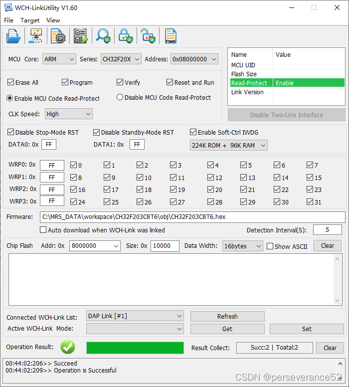The image size is (349, 387).
Task: Click the Set mode button
Action: [x=307, y=329]
